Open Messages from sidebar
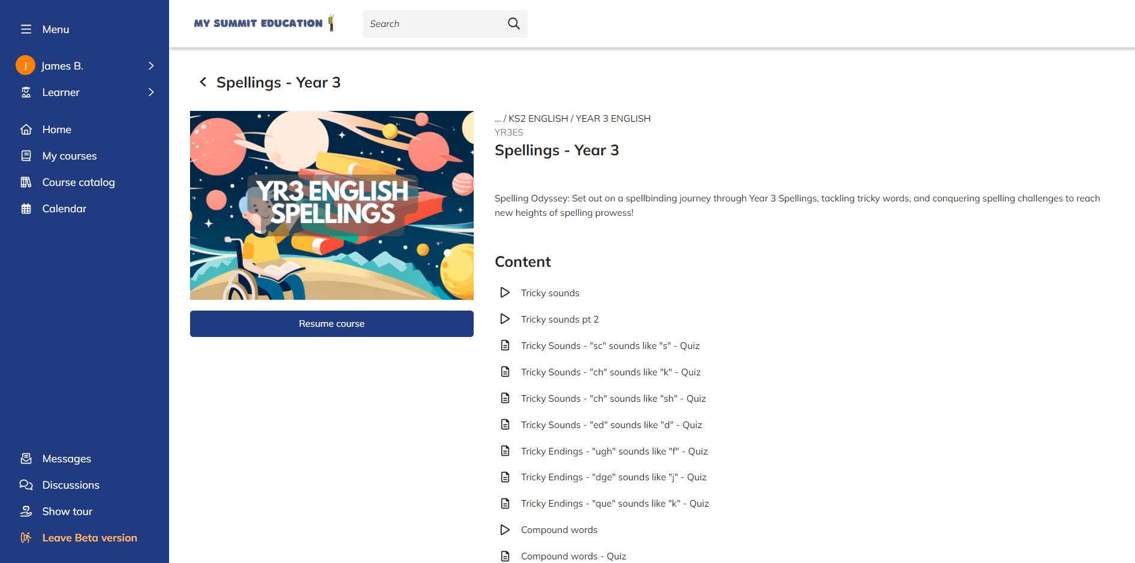This screenshot has width=1135, height=563. 67,459
